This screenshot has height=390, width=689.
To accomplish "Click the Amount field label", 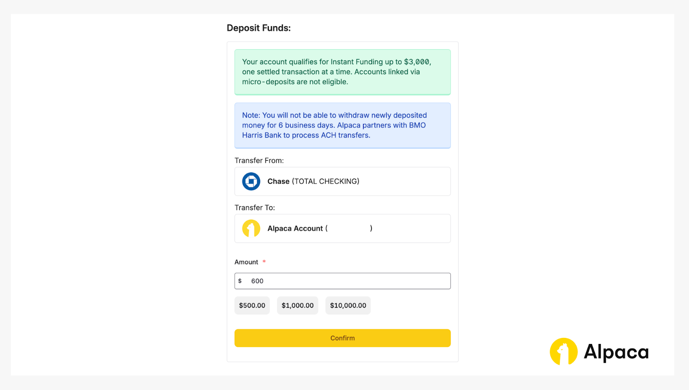I will click(246, 262).
